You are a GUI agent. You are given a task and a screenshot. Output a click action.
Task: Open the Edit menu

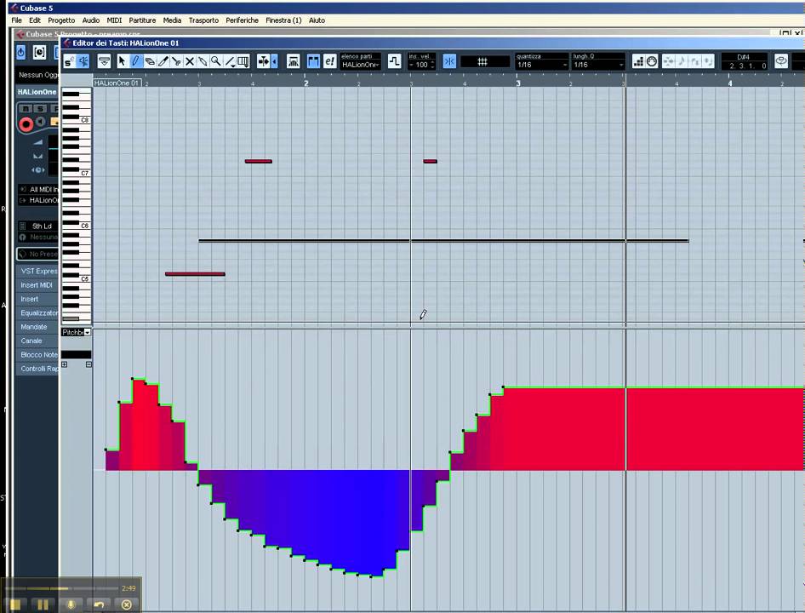pos(35,20)
